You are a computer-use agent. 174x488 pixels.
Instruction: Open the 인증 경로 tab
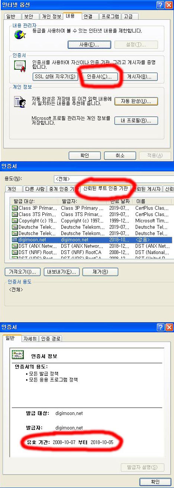tap(51, 339)
